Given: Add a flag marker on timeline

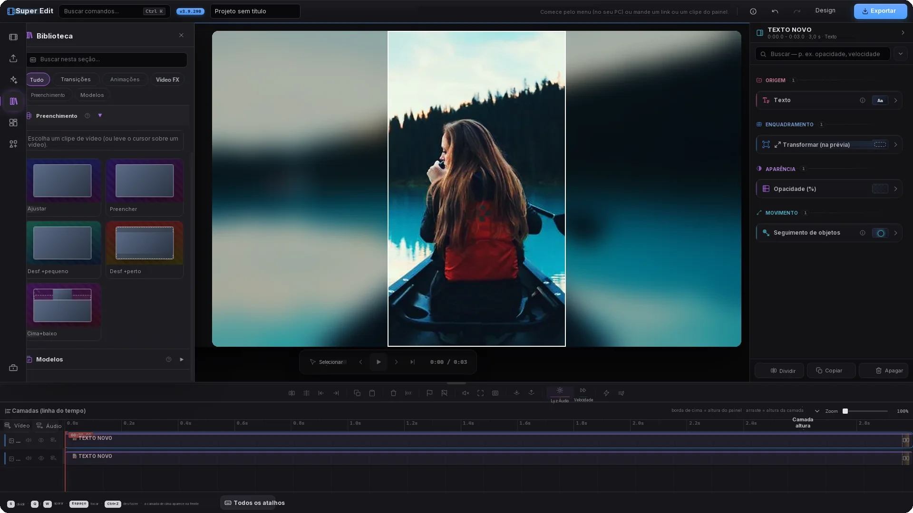Looking at the screenshot, I should (x=429, y=393).
